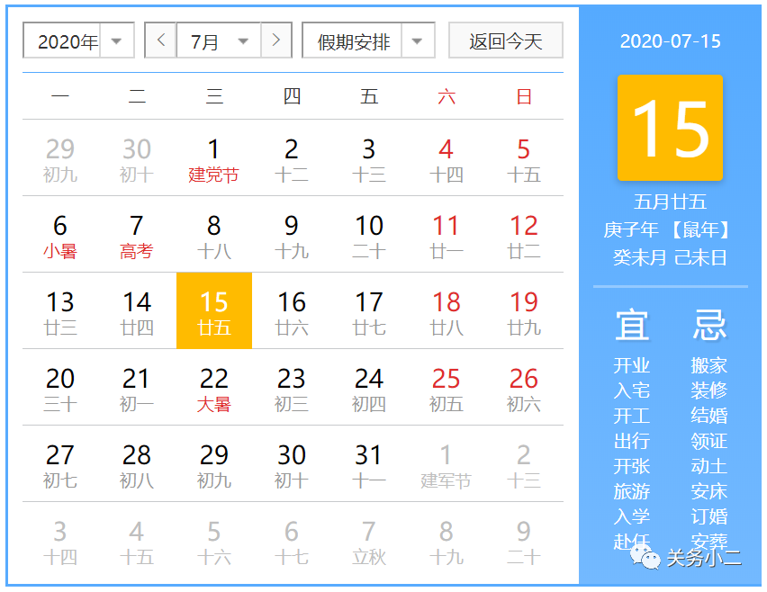Open the 假期安排 holiday dropdown
The height and width of the screenshot is (592, 767).
[368, 40]
